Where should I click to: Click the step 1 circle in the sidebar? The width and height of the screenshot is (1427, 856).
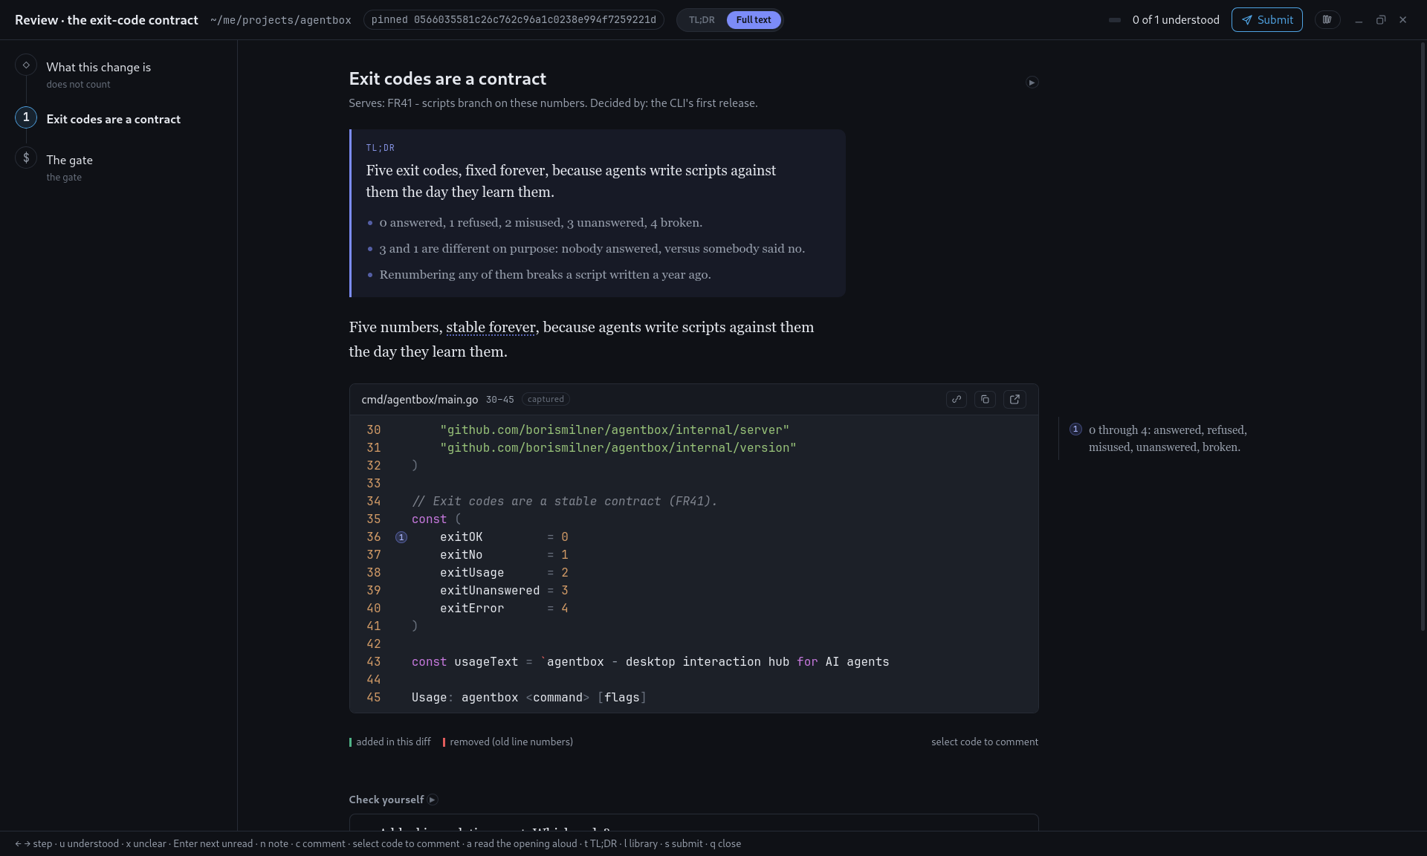coord(26,117)
